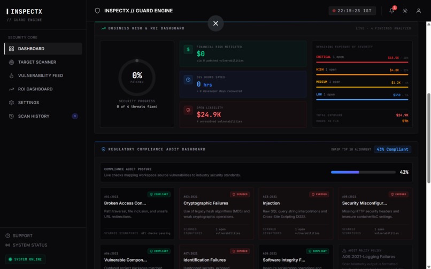Open the ROI Dashboard page

coord(43,89)
